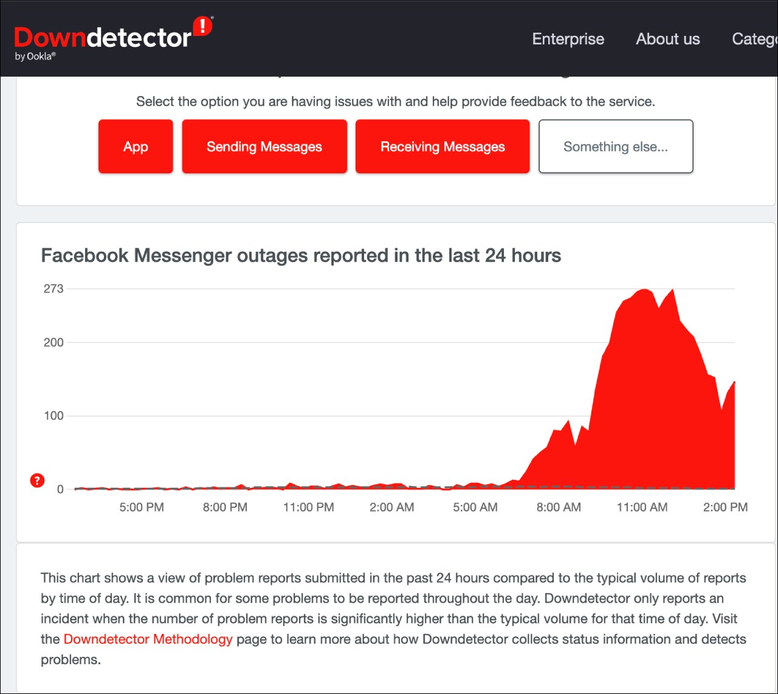The height and width of the screenshot is (694, 778).
Task: Click the "by Ookla" branding text
Action: pyautogui.click(x=35, y=57)
